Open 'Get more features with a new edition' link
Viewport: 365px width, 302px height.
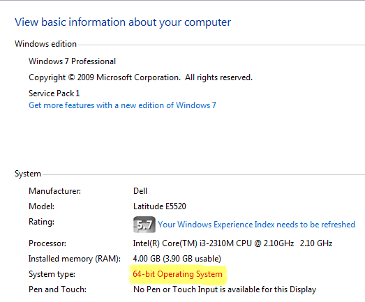[122, 105]
